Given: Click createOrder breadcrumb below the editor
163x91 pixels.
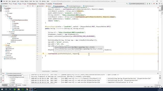Looking at the screenshot, I should [55, 71].
